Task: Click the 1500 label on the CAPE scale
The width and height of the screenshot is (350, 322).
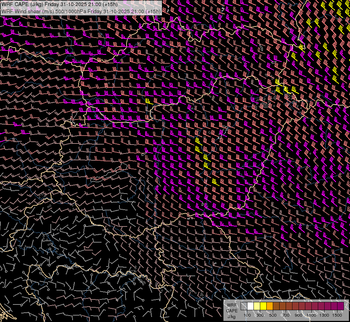Action: pos(337,315)
